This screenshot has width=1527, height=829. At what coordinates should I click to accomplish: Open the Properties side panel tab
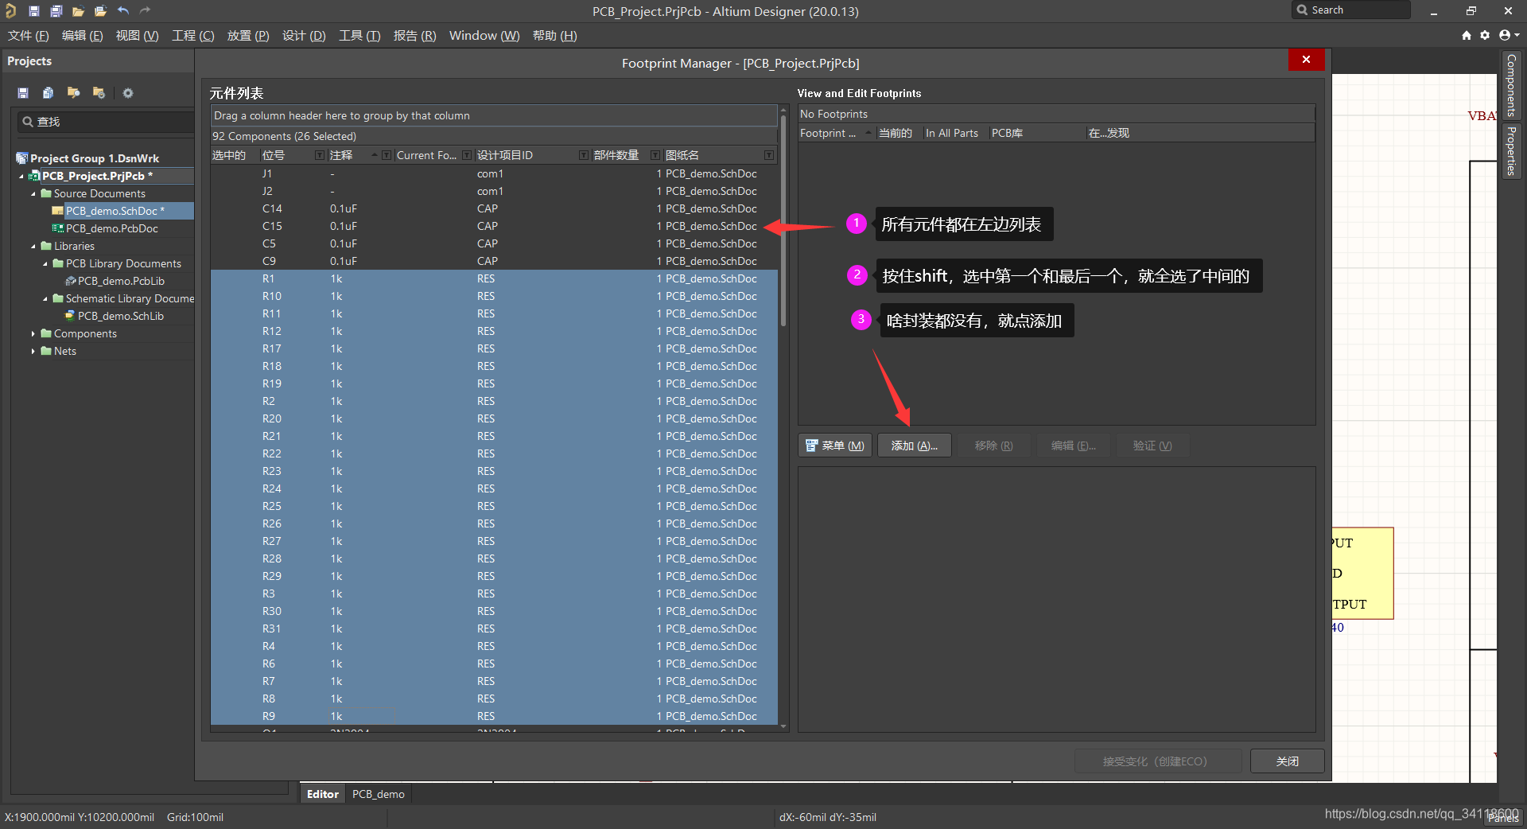click(x=1511, y=151)
